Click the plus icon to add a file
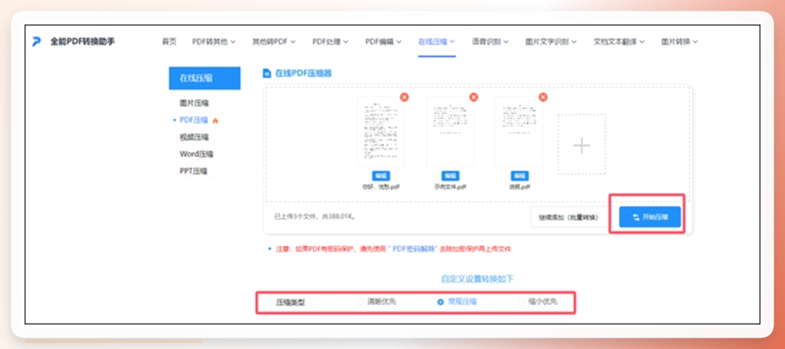Image resolution: width=785 pixels, height=349 pixels. (x=581, y=145)
